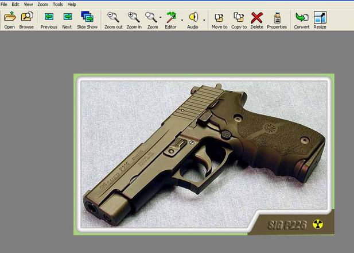Image resolution: width=354 pixels, height=253 pixels.
Task: Use Move to on toolbar
Action: pyautogui.click(x=219, y=17)
